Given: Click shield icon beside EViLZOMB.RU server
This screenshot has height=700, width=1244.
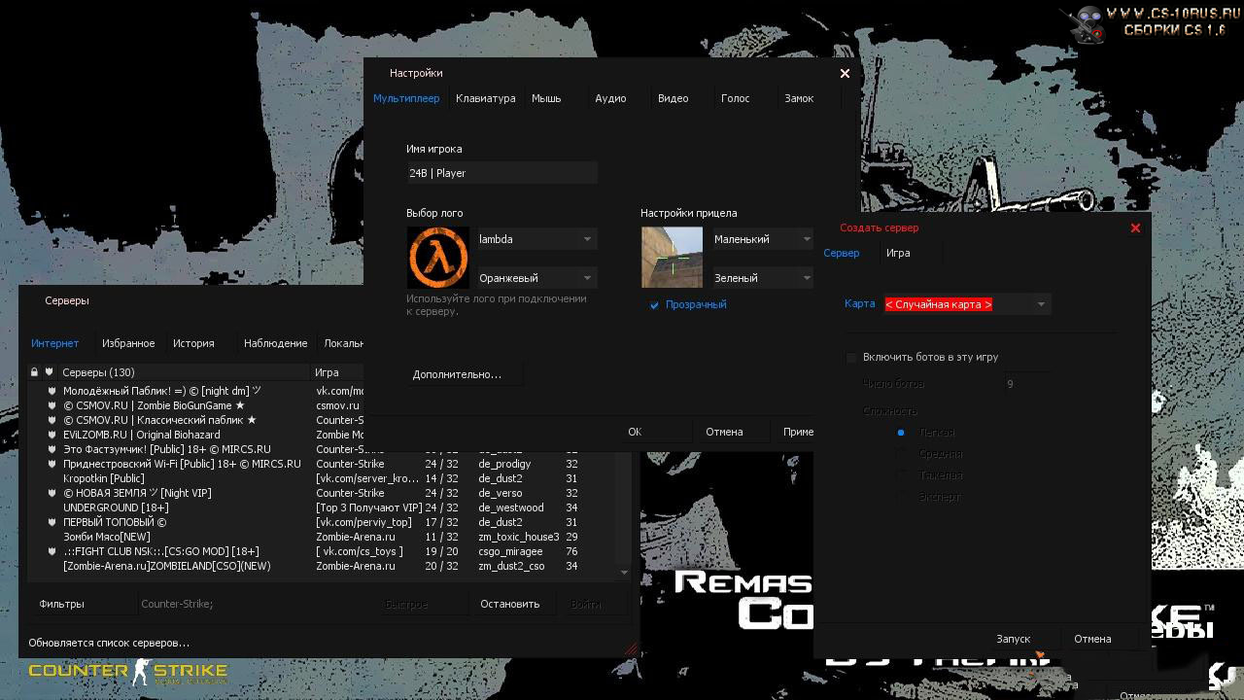Looking at the screenshot, I should 52,435.
